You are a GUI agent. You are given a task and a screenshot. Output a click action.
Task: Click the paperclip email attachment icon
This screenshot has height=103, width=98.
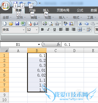(x=36, y=24)
